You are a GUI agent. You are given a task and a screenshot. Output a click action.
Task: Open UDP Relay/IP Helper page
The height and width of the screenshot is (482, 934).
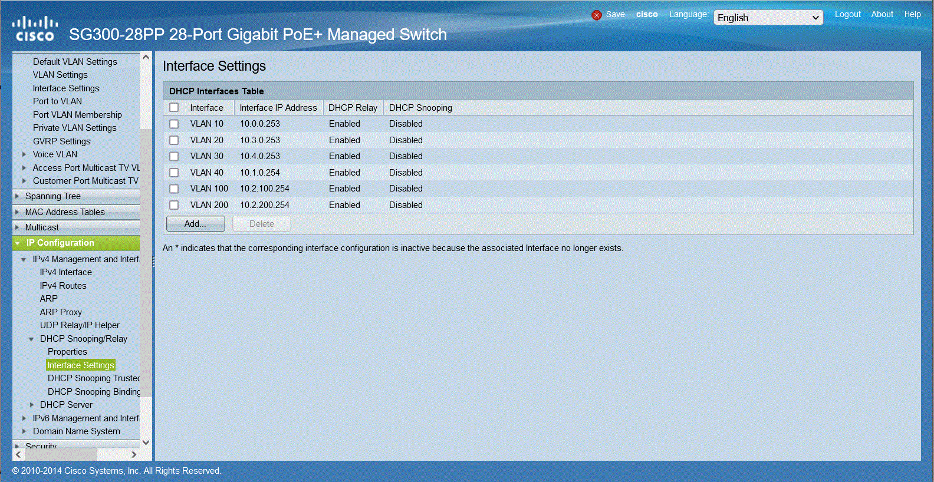click(x=80, y=325)
